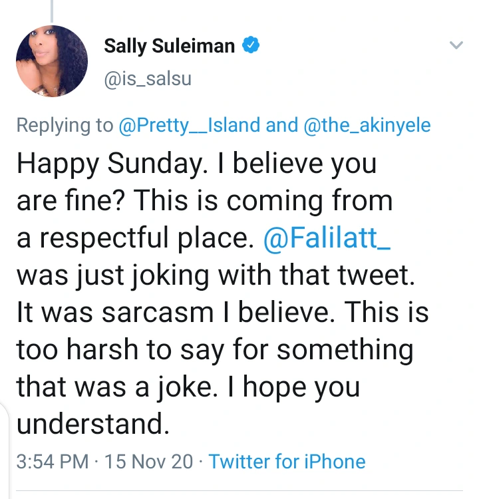Open the Twitter for iPhone source link
Screen dimensions: 479x499
[287, 461]
